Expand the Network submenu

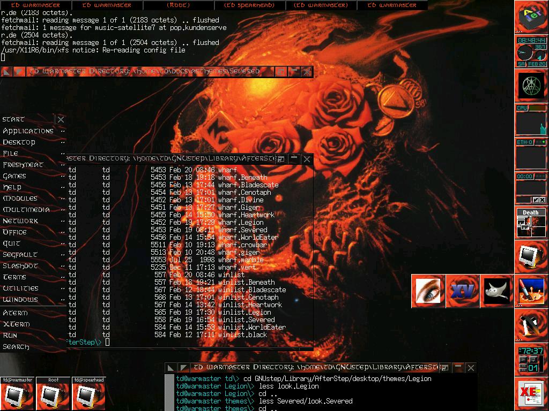pyautogui.click(x=20, y=221)
